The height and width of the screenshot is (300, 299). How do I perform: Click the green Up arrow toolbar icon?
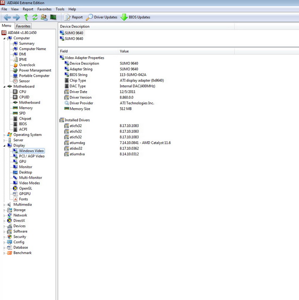point(26,17)
